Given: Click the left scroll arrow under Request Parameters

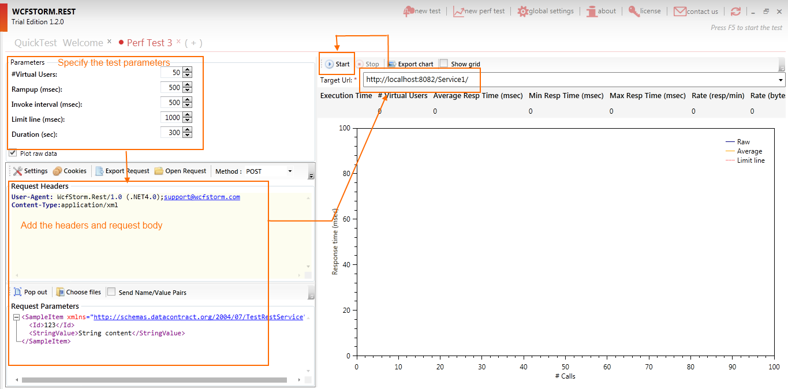Looking at the screenshot, I should 16,380.
